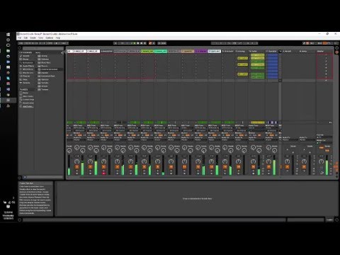Viewport: 340px width, 255px height.
Task: Toggle track 5 activator button
Action: pyautogui.click(x=118, y=167)
